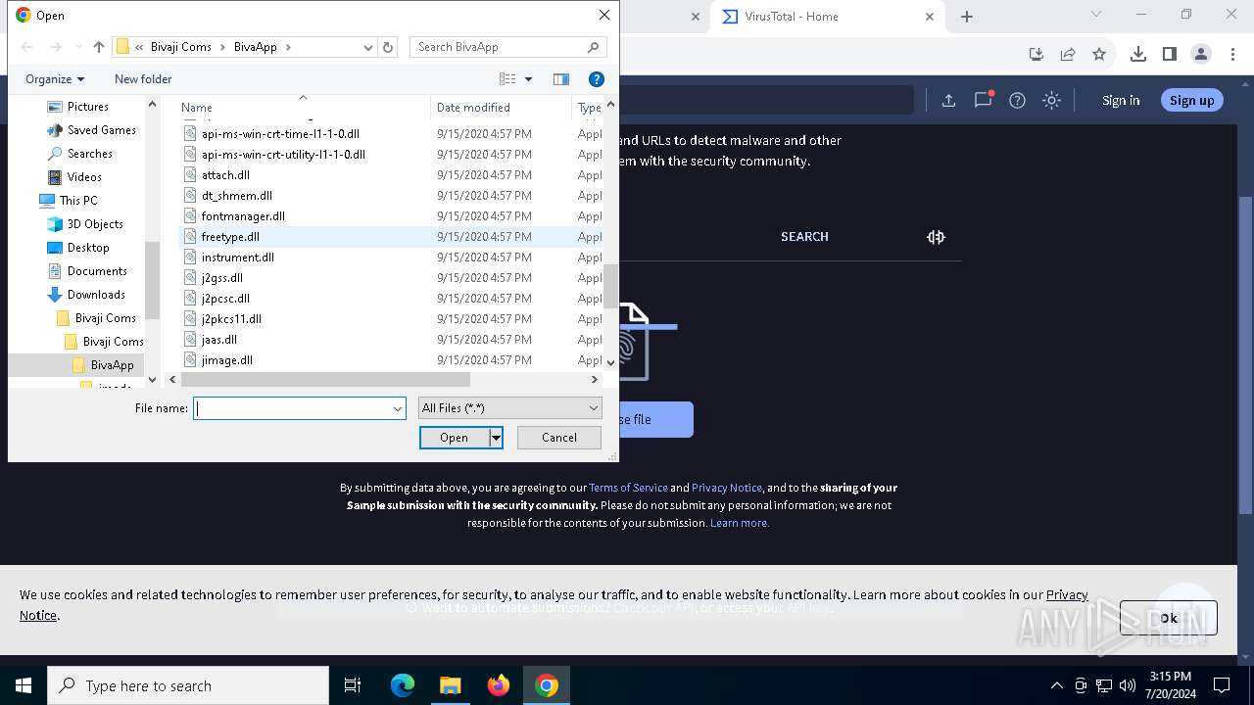1254x705 pixels.
Task: Click the share page icon in Chrome
Action: coord(1068,54)
